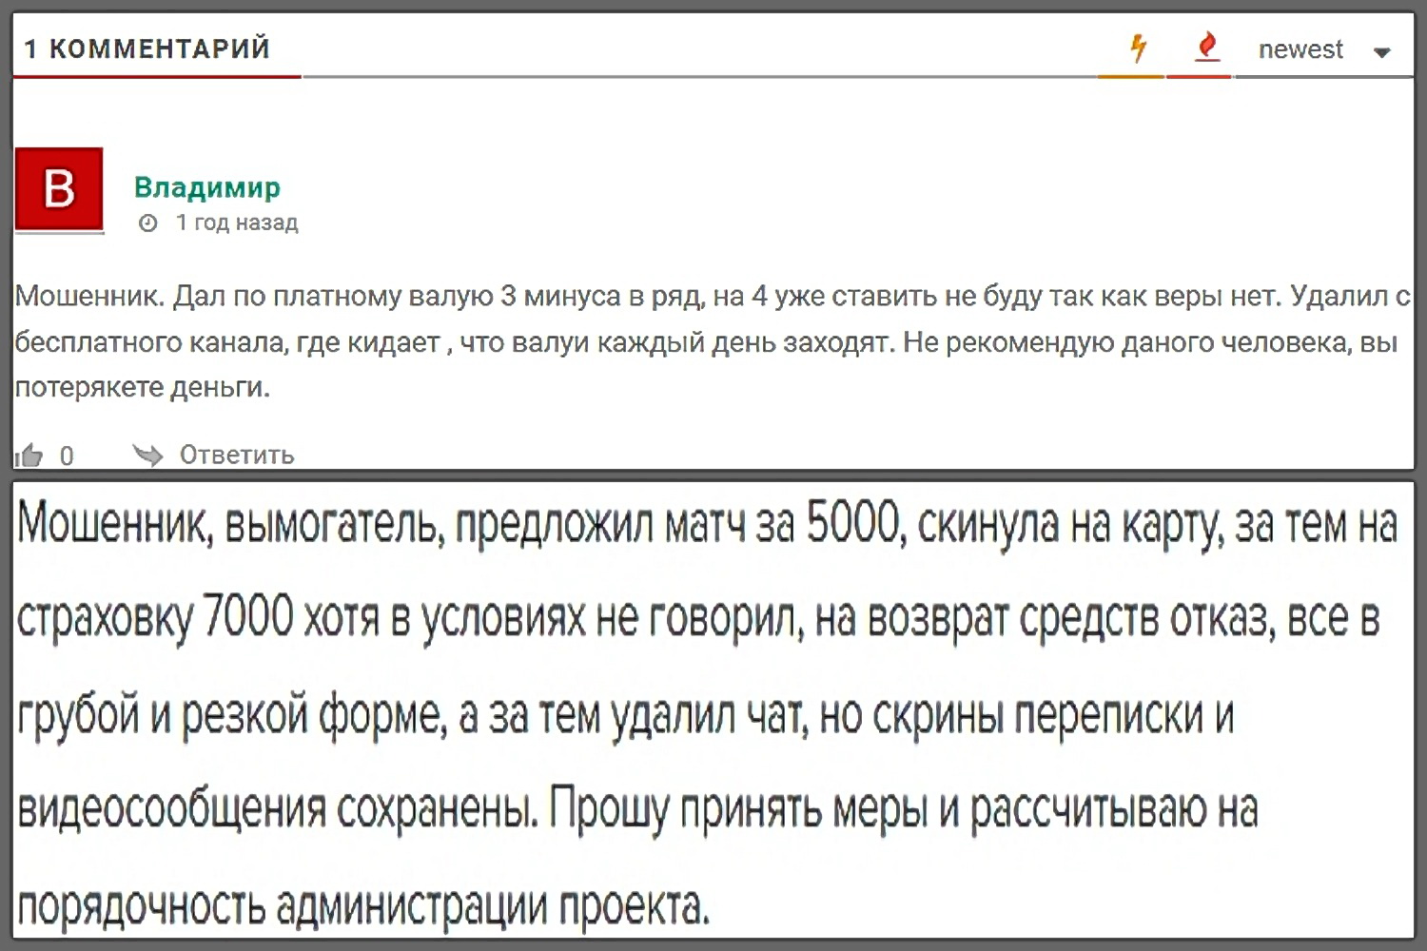Screen dimensions: 1427x951
Task: Click the lightning bolt sort icon
Action: 1138,48
